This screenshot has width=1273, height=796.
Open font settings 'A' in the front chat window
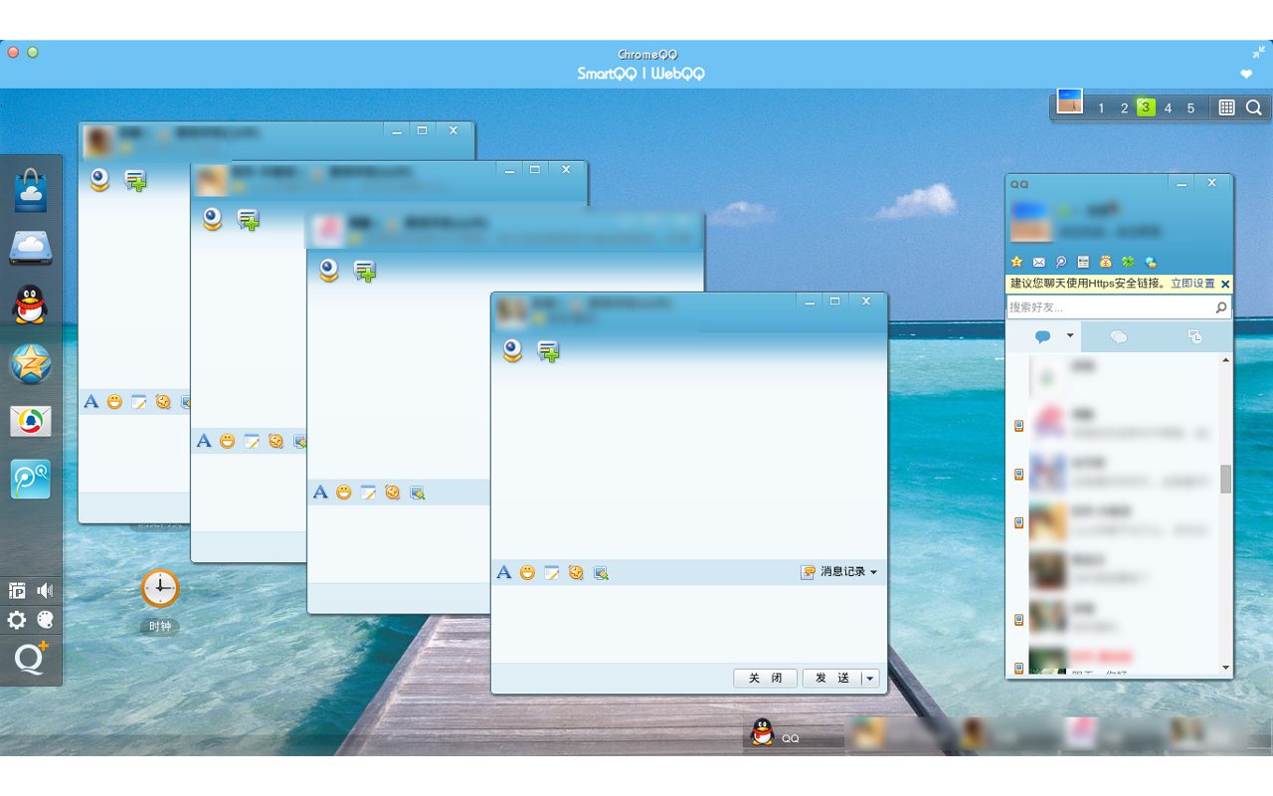pos(504,572)
